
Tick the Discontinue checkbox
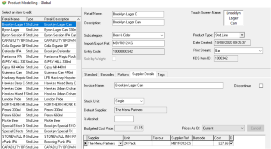click(261, 86)
